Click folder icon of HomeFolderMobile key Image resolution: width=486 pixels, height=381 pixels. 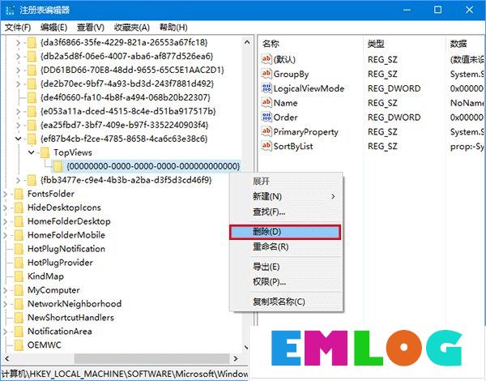tap(19, 235)
